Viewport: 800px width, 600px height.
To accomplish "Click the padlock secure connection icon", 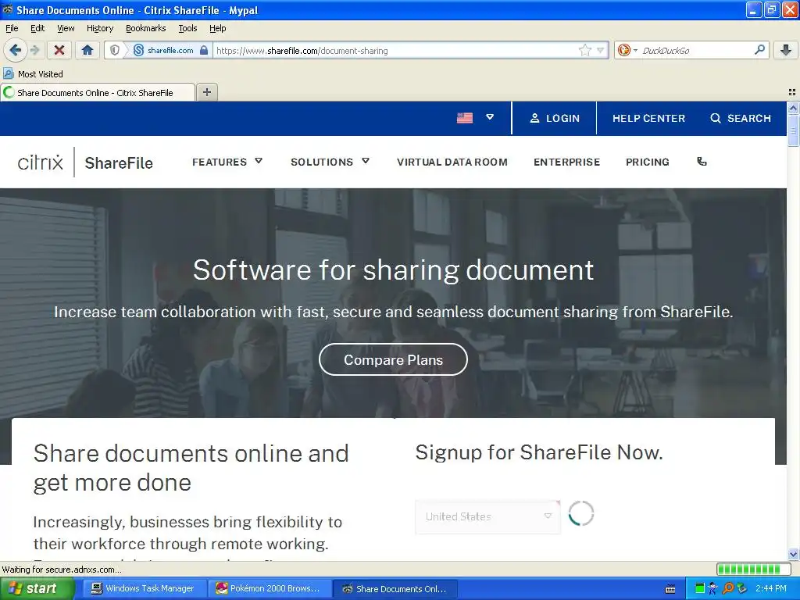I will pyautogui.click(x=204, y=50).
